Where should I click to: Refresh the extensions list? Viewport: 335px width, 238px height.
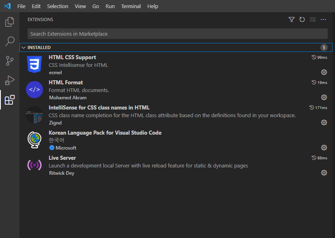[302, 19]
